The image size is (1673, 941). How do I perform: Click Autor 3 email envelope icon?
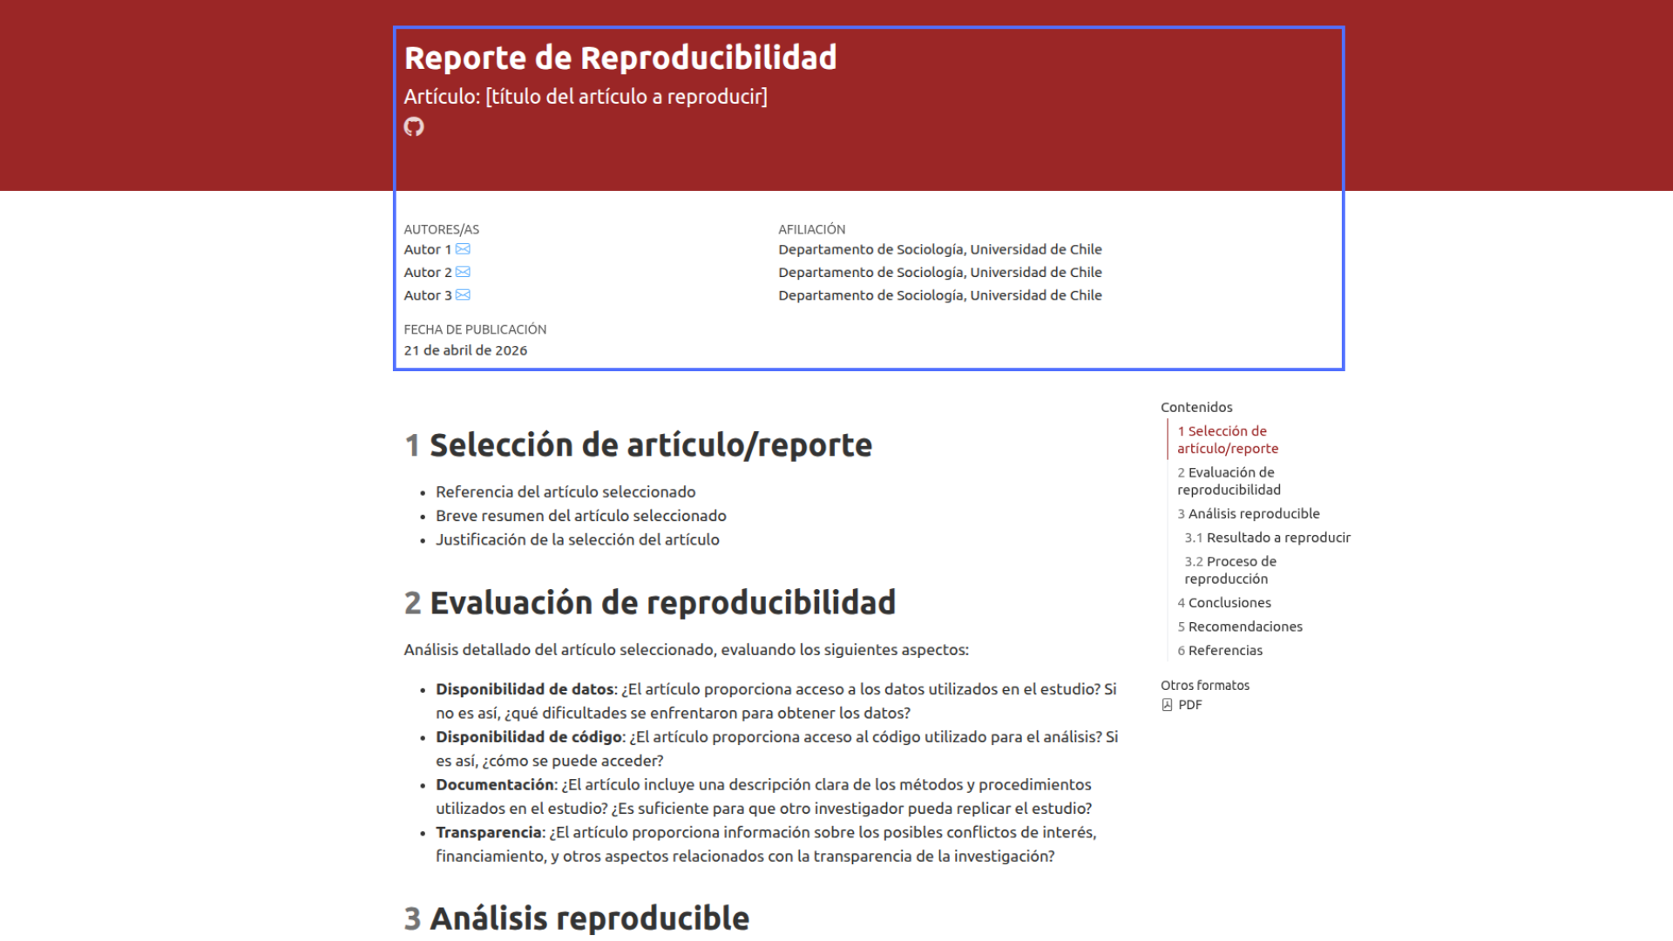pyautogui.click(x=463, y=295)
